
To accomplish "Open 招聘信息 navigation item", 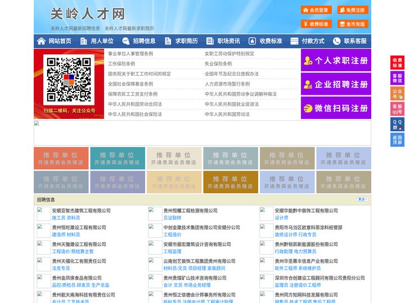I will click(144, 41).
